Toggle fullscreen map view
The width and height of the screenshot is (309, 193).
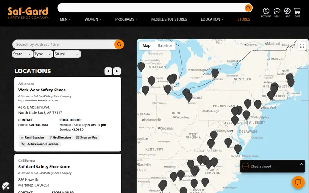coord(302,46)
